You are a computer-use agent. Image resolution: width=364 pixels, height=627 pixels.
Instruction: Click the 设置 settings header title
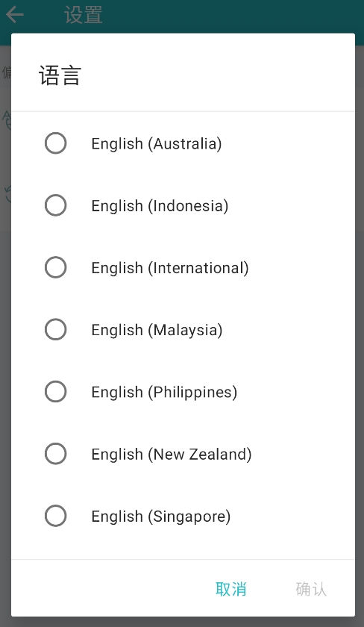tap(84, 15)
